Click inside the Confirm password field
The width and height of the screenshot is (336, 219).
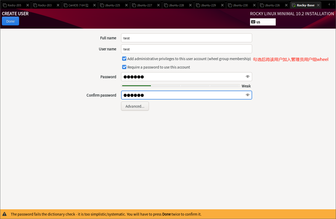187,95
